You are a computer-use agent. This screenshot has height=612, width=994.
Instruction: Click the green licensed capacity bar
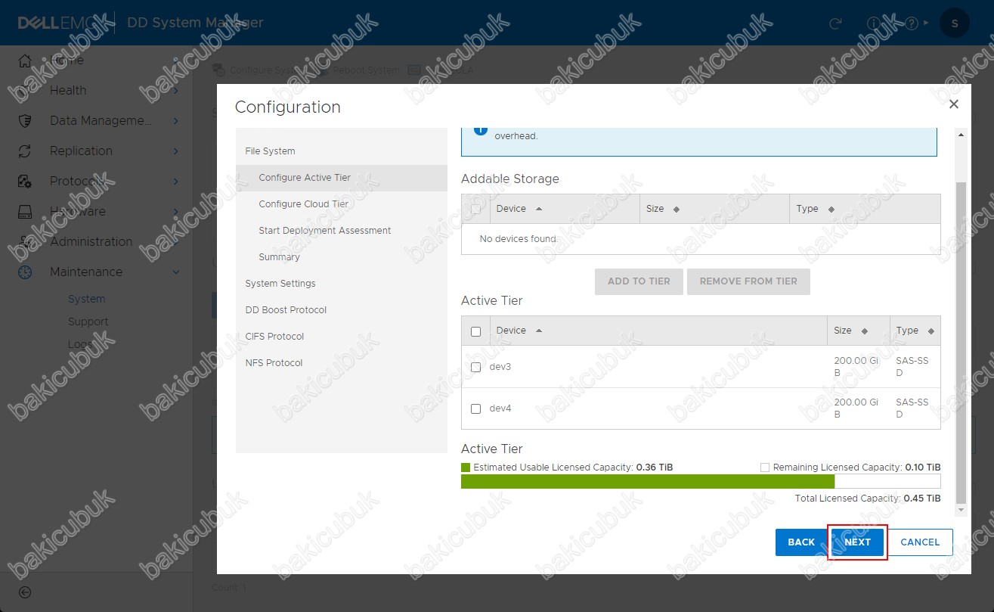point(648,482)
